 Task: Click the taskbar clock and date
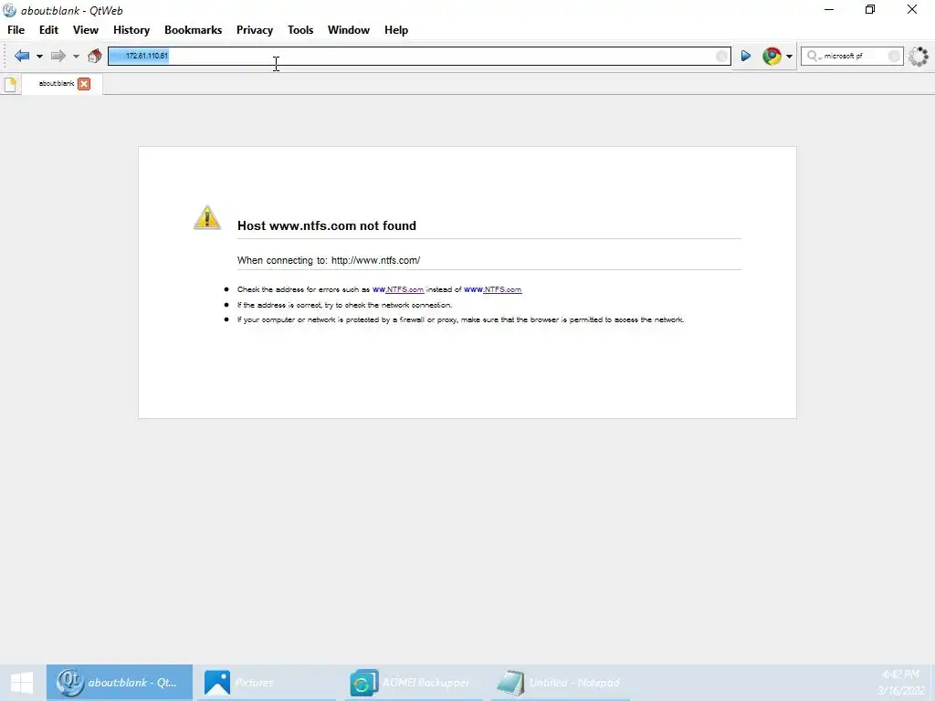900,683
